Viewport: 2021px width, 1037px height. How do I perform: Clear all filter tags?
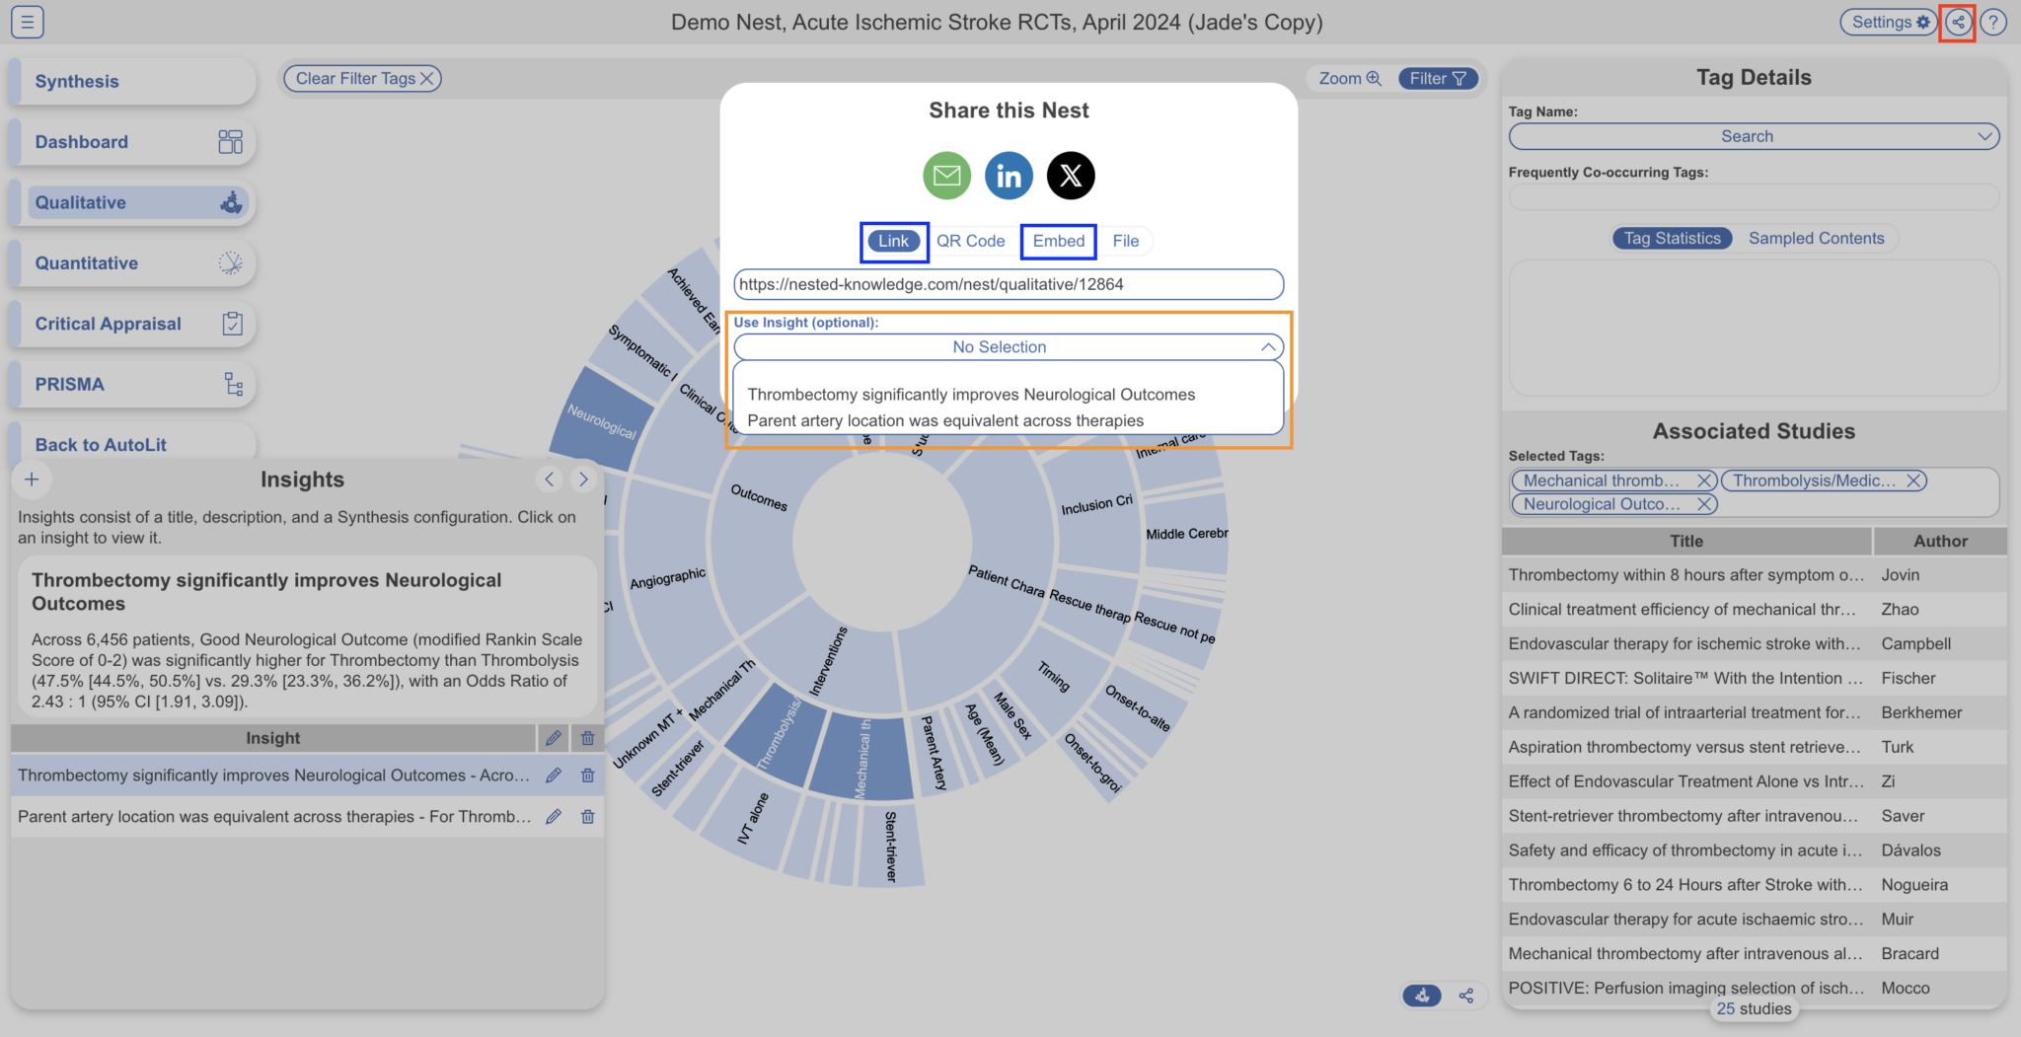click(361, 78)
